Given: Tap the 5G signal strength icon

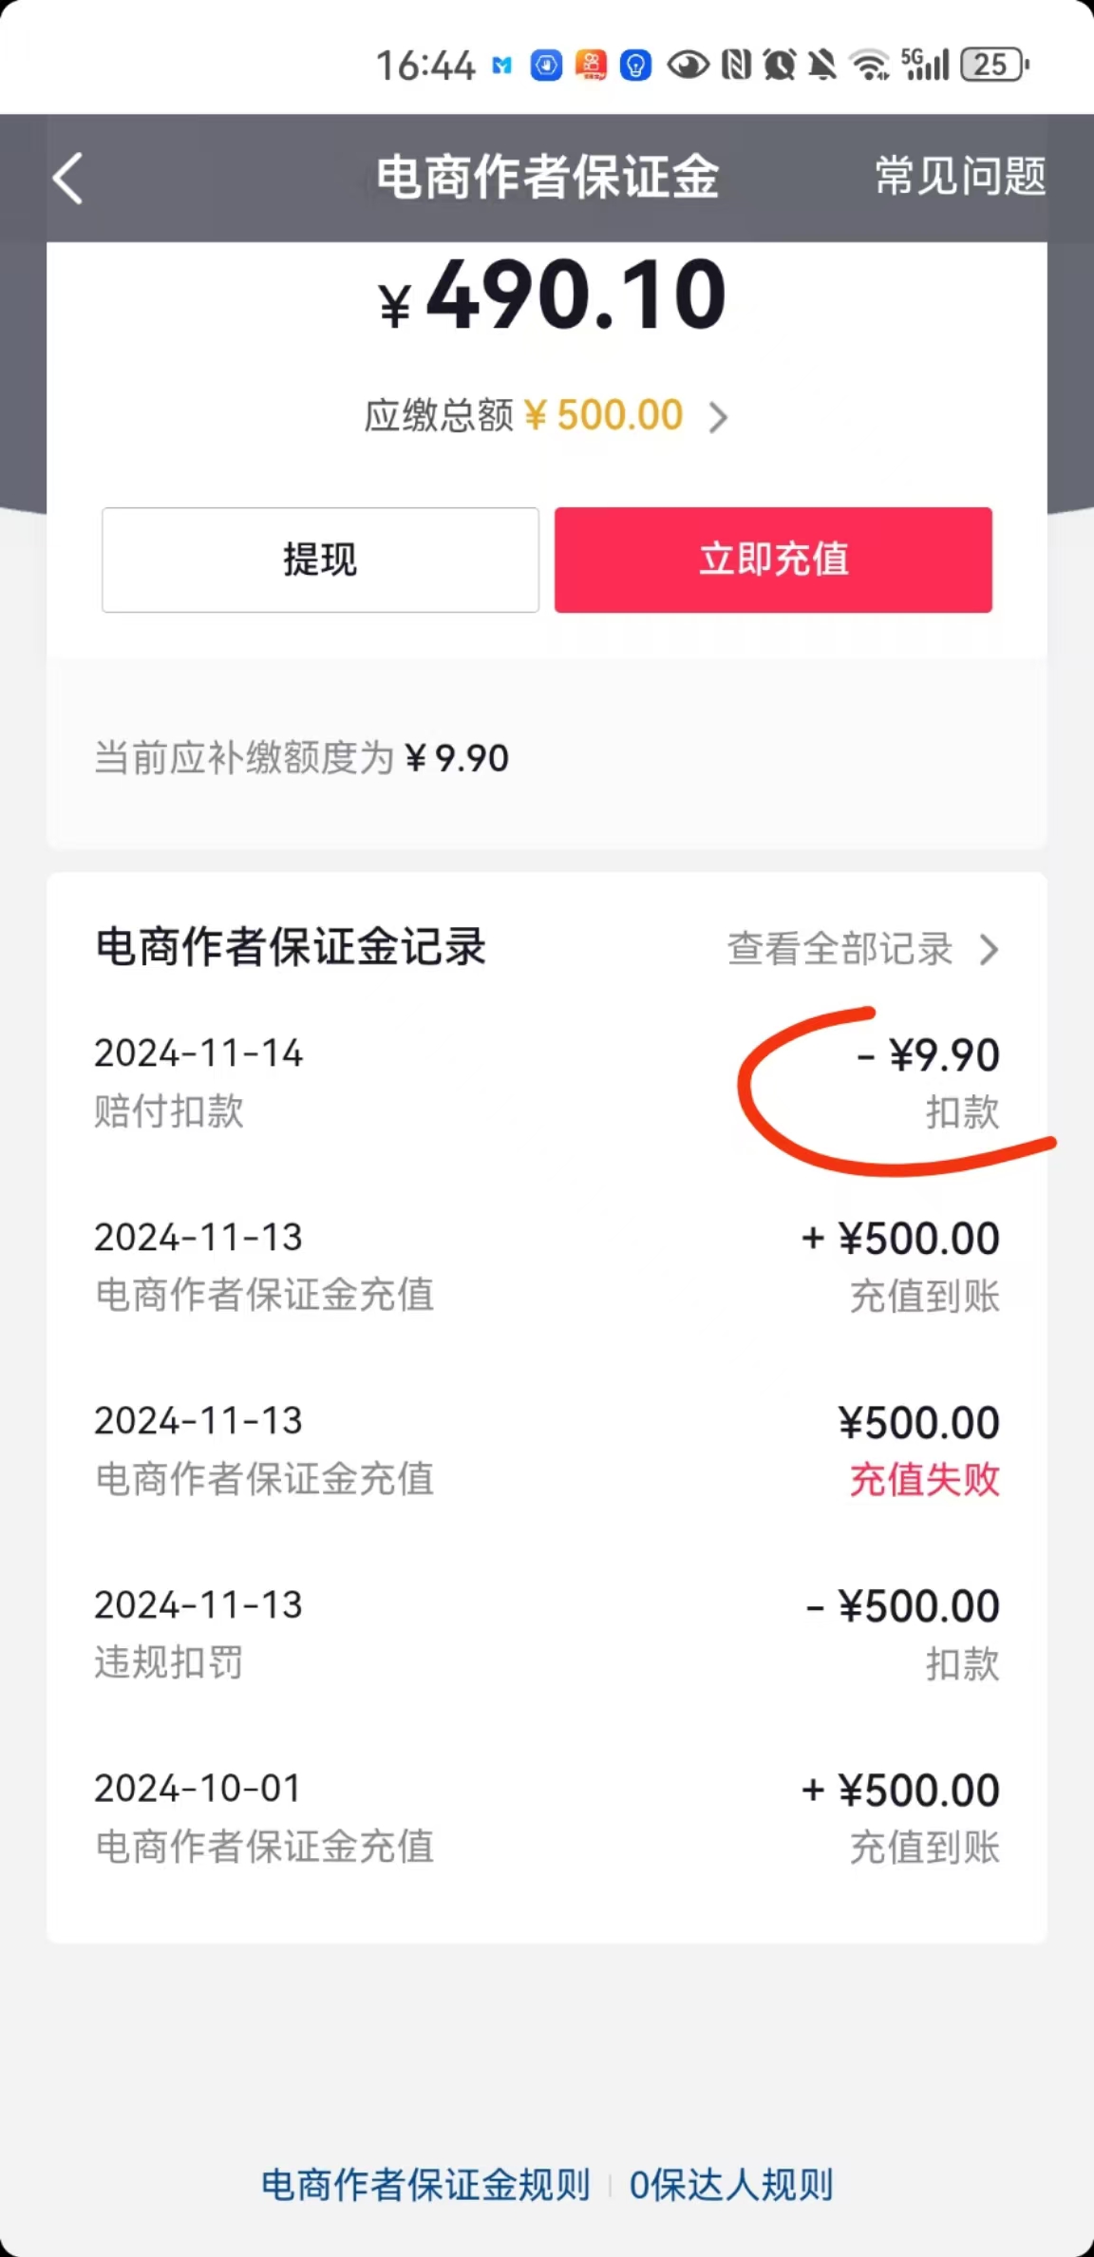Looking at the screenshot, I should 925,65.
